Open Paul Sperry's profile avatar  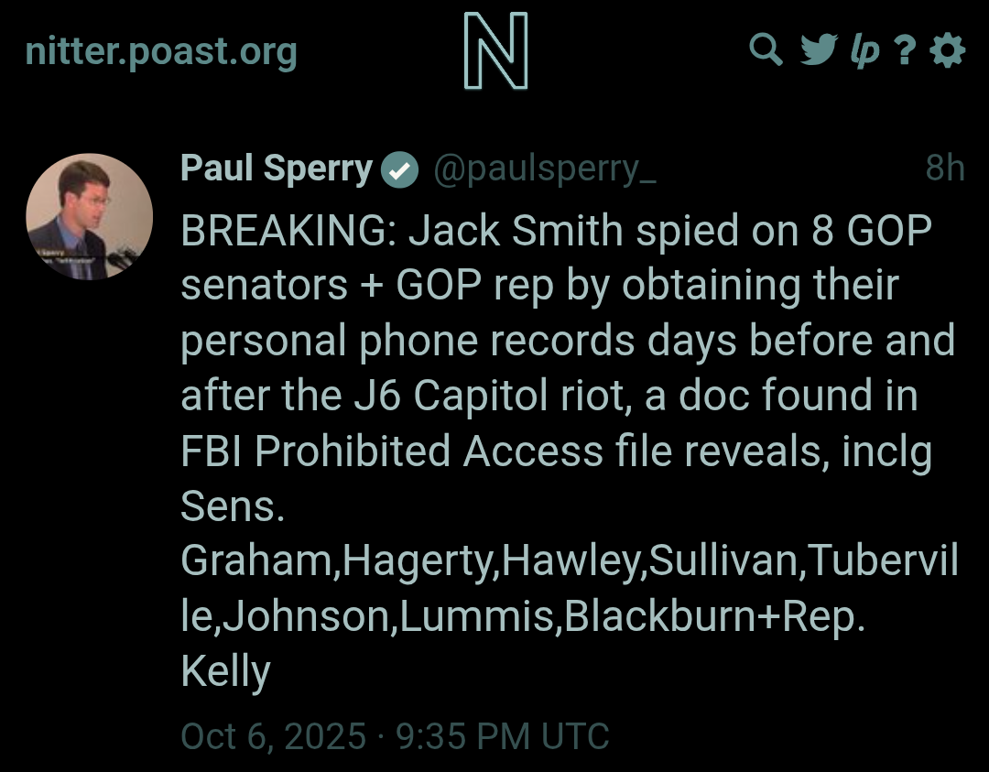click(89, 216)
